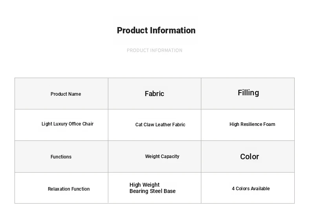Click the Light Luxury Office Chair cell

(61, 125)
